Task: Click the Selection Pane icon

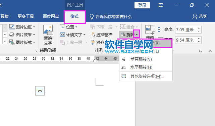Action: tap(92, 35)
